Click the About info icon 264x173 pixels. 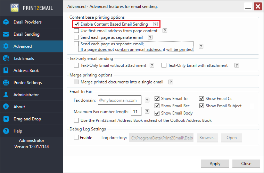6,107
